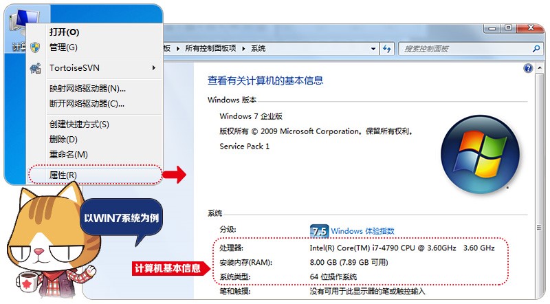Click the TortoiseSVN turtle icon
The image size is (550, 304).
click(x=35, y=68)
